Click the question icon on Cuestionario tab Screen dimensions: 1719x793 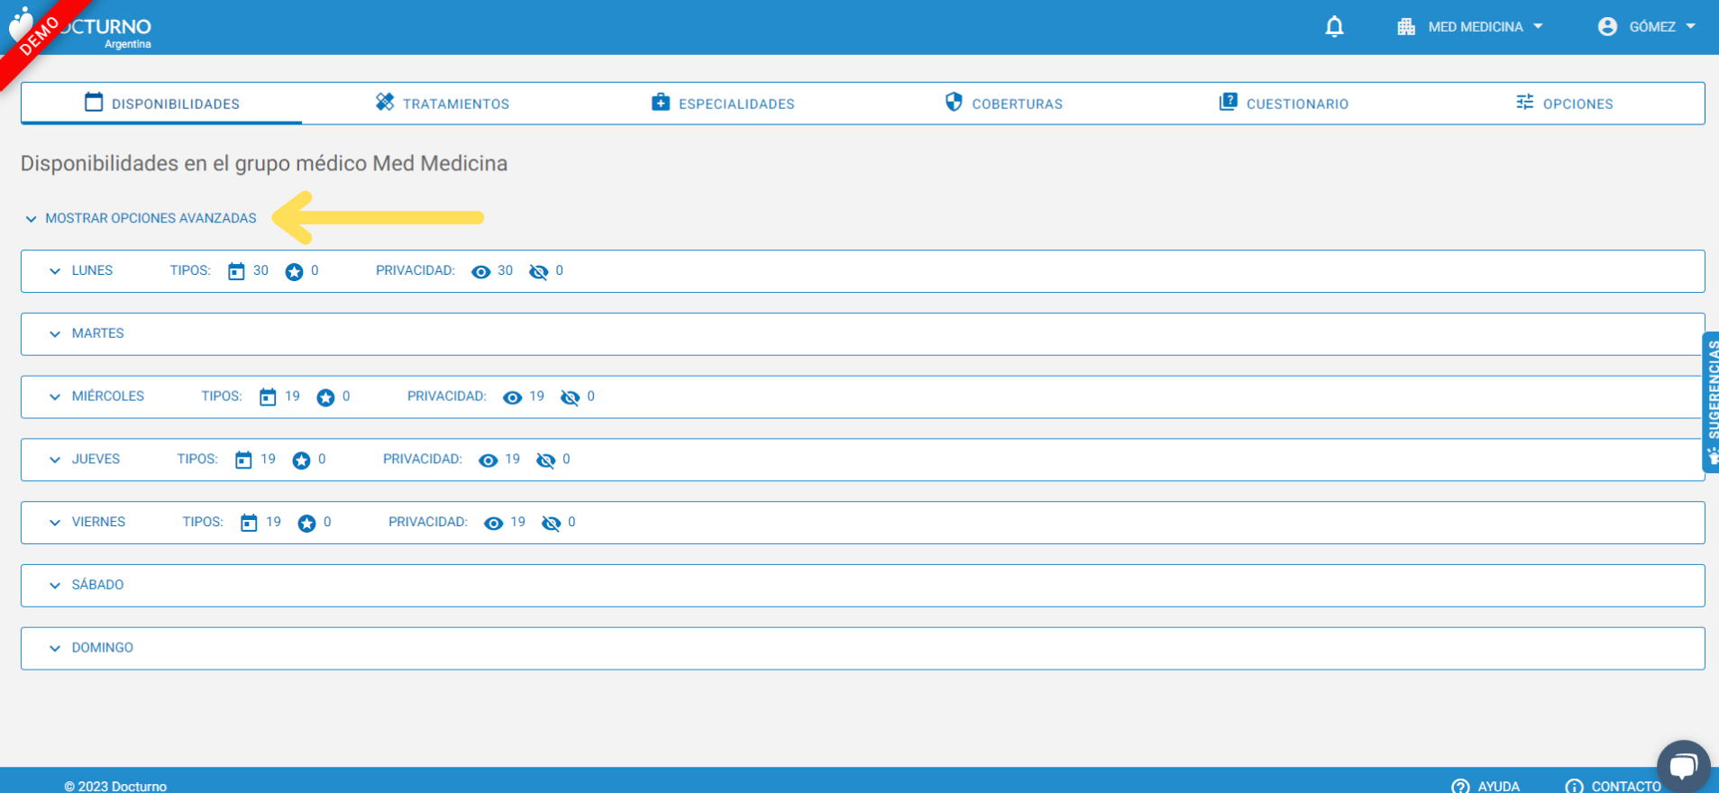[1228, 102]
